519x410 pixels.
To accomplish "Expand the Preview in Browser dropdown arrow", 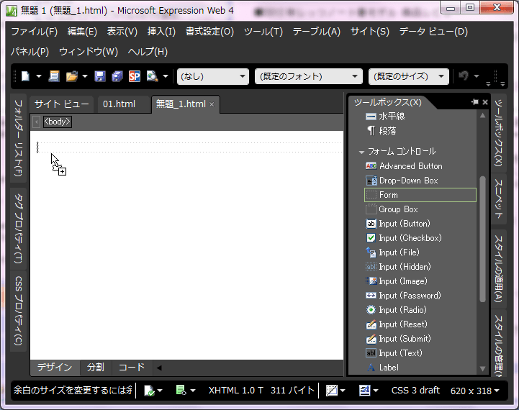I will click(166, 76).
